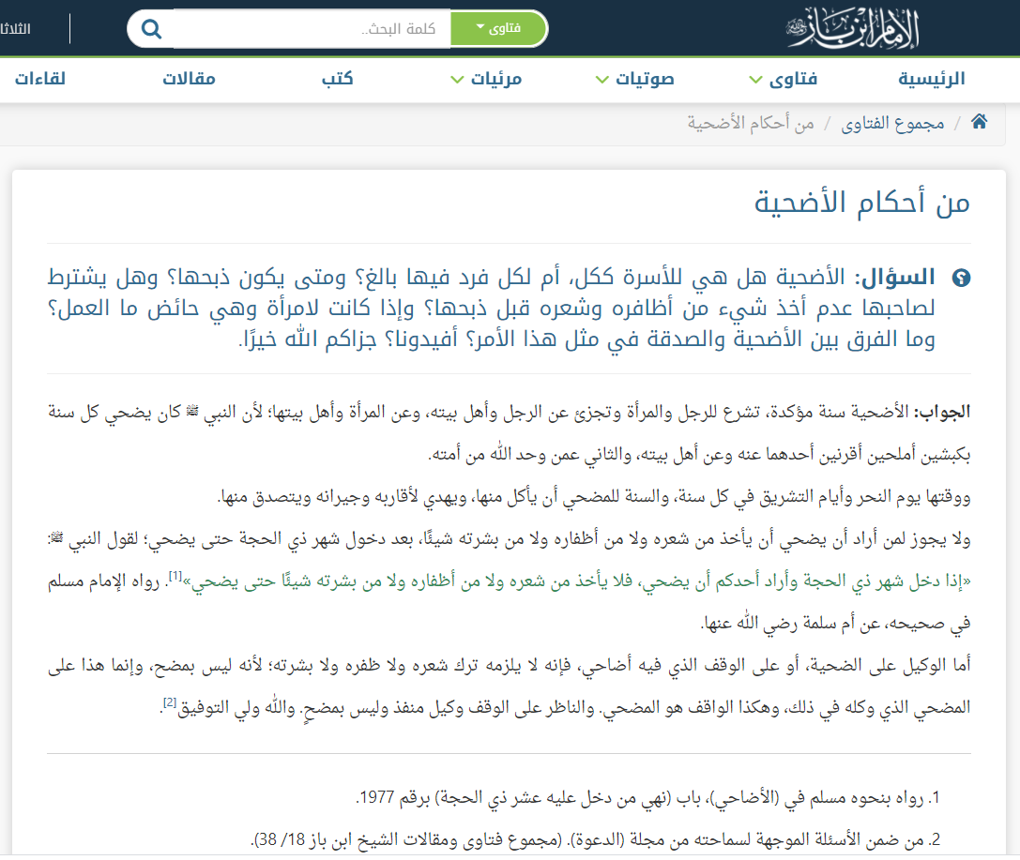Open the مقالات menu item
This screenshot has height=860, width=1020.
click(x=189, y=80)
